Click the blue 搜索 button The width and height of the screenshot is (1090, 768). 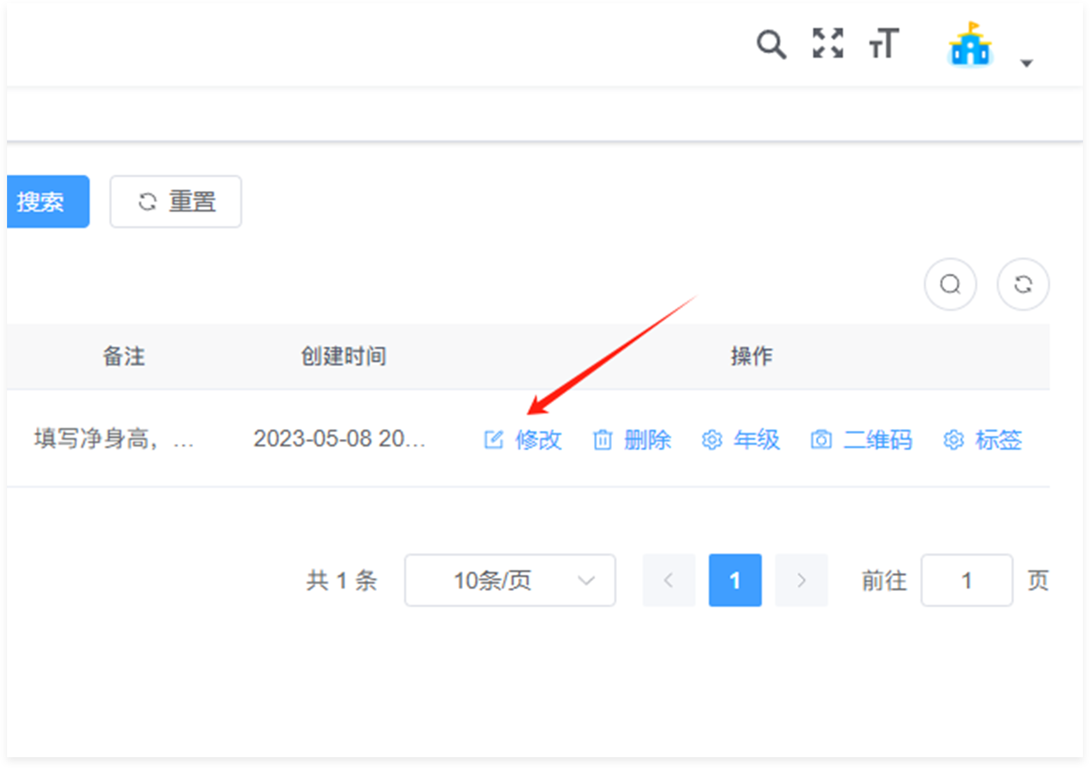click(x=48, y=202)
